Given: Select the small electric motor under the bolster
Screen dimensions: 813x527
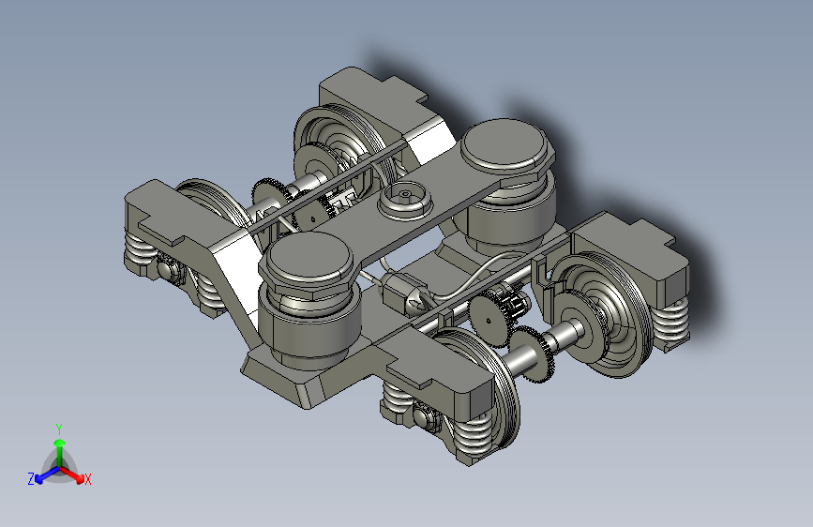Looking at the screenshot, I should [x=405, y=294].
